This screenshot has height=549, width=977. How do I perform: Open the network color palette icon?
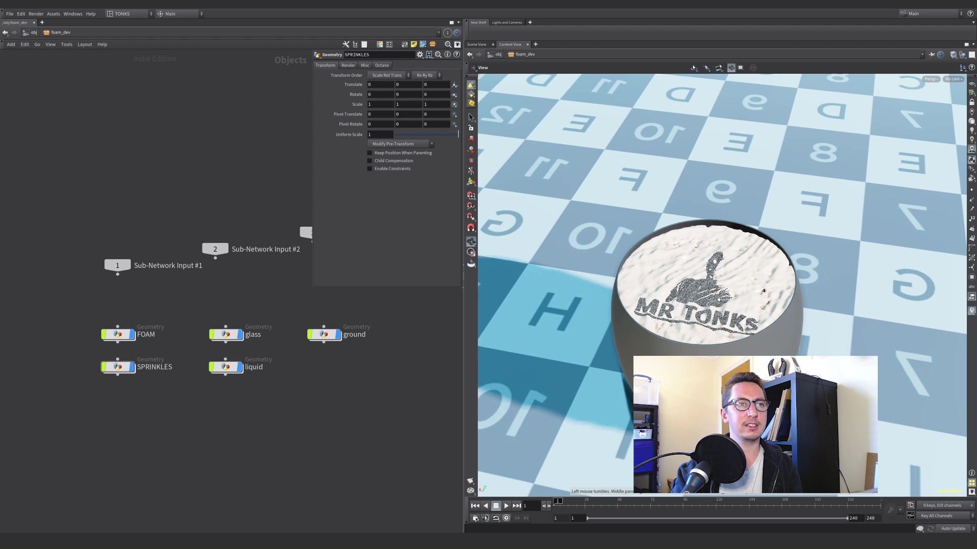click(380, 44)
